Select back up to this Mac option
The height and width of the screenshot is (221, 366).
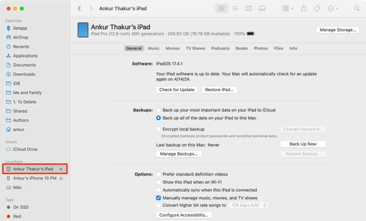(158, 118)
